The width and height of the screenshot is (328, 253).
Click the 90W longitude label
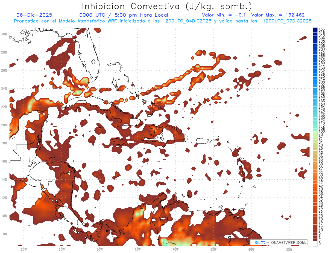tap(24, 249)
